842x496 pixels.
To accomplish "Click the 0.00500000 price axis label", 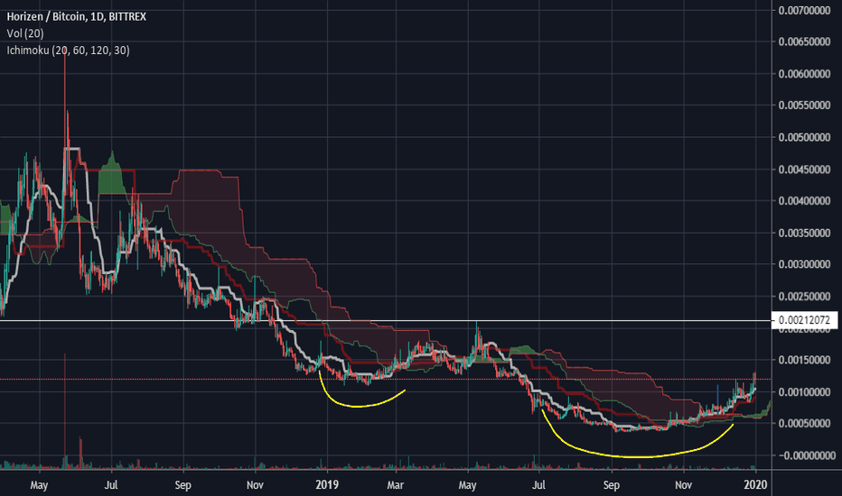I will coord(804,137).
